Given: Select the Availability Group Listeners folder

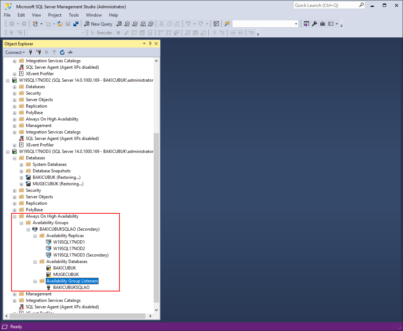Looking at the screenshot, I should pyautogui.click(x=72, y=281).
